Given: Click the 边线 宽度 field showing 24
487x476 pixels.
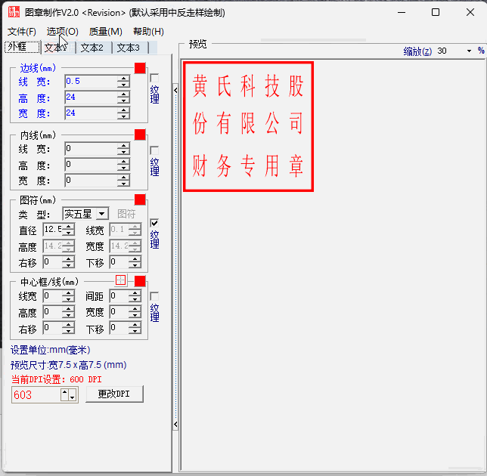Looking at the screenshot, I should click(x=91, y=113).
